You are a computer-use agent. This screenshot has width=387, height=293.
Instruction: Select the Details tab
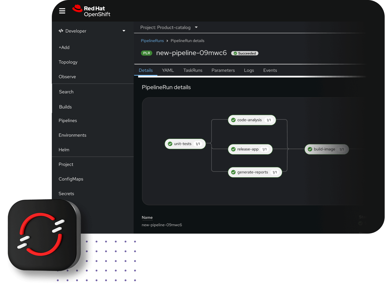(x=146, y=70)
